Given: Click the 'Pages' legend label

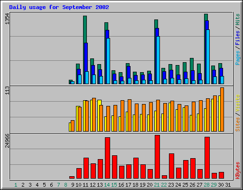Looking at the screenshot, I should 238,58.
